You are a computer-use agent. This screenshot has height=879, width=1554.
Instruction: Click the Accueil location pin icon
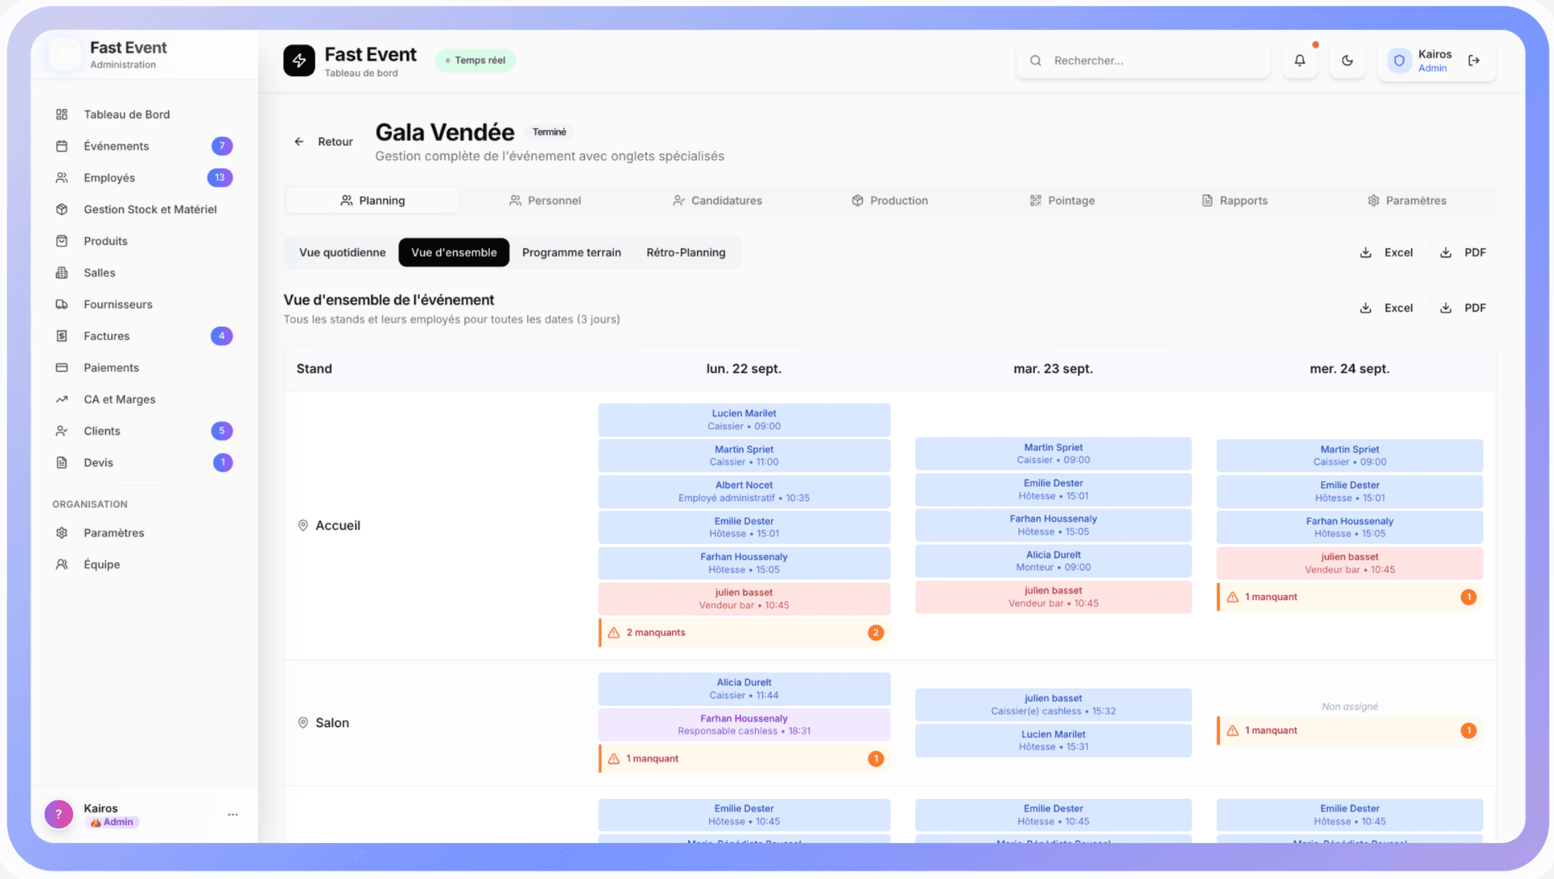coord(303,526)
